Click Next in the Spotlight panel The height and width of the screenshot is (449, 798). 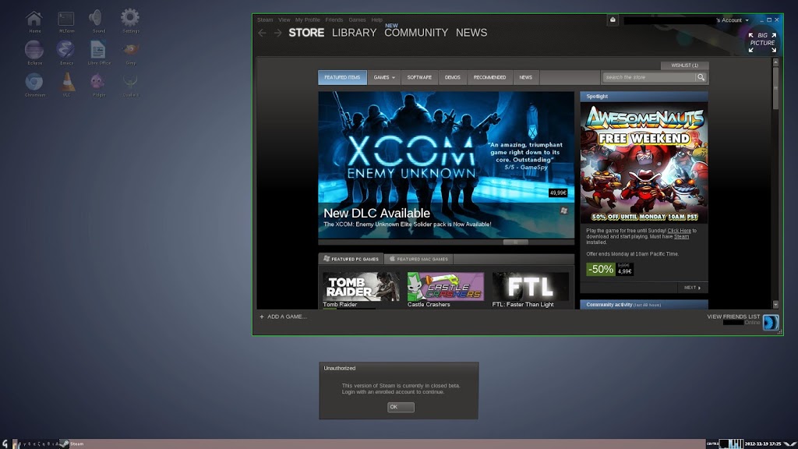point(692,288)
